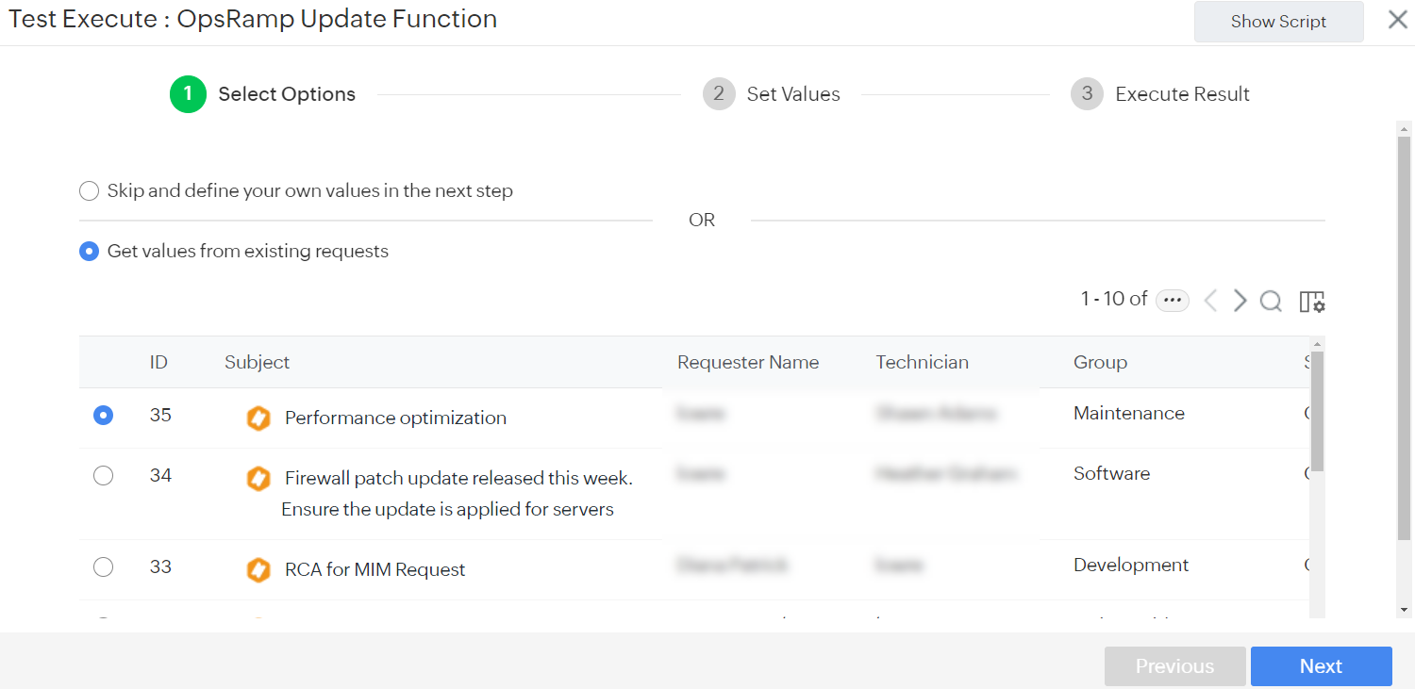
Task: Show total count via ellipsis button
Action: tap(1173, 300)
